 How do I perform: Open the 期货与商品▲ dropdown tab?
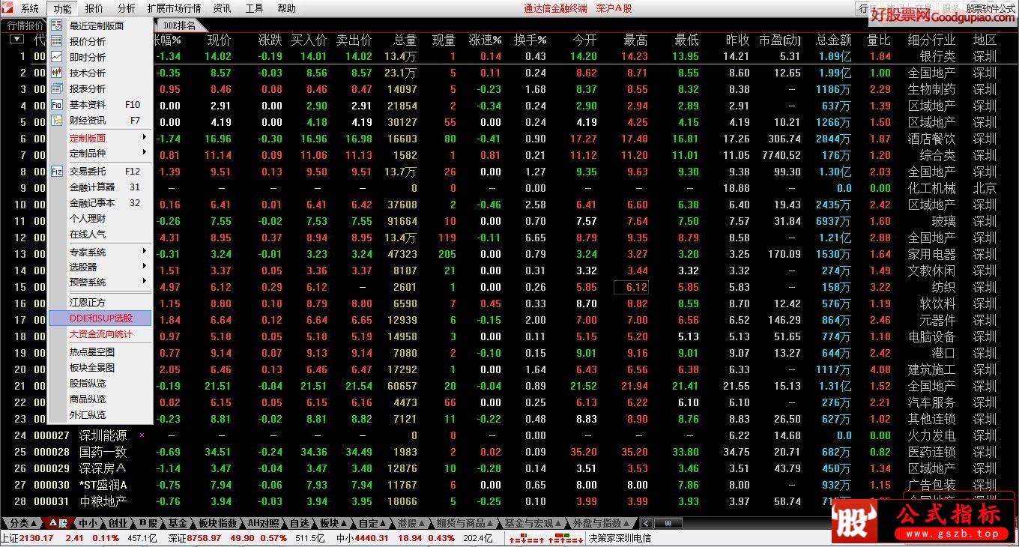465,523
